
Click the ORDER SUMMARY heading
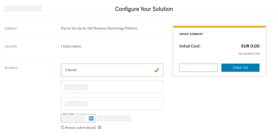click(x=191, y=34)
